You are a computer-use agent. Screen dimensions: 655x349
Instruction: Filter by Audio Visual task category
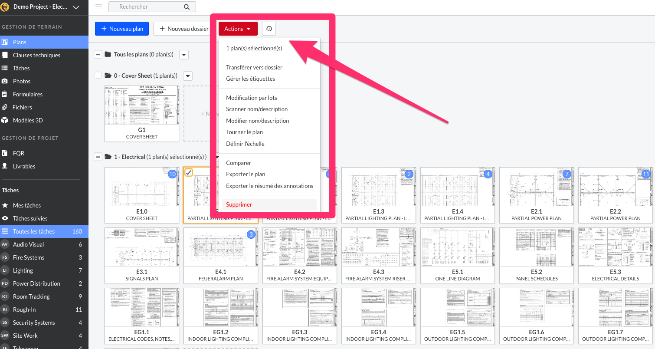point(44,244)
